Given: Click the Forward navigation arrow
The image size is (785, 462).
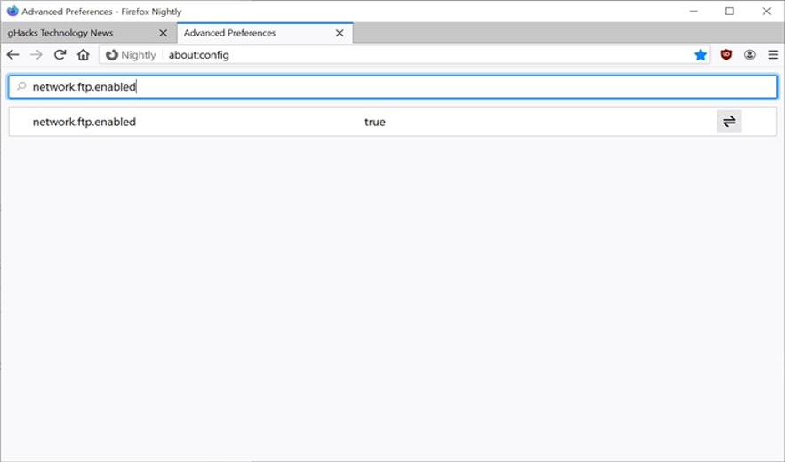Looking at the screenshot, I should (36, 55).
